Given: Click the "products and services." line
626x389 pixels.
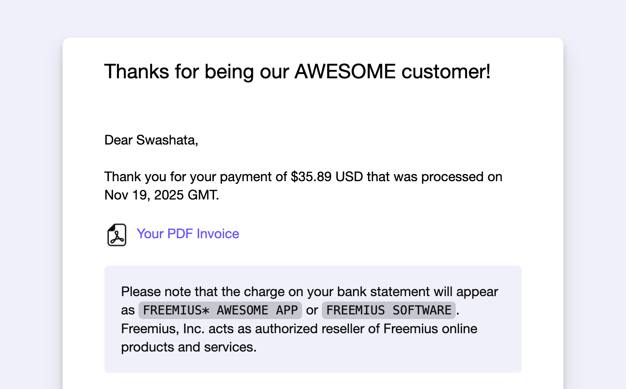Looking at the screenshot, I should pos(189,347).
